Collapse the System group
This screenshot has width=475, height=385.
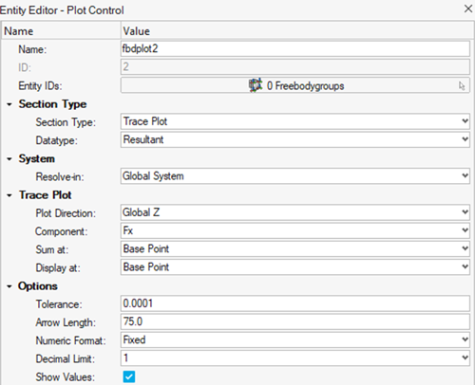point(9,159)
